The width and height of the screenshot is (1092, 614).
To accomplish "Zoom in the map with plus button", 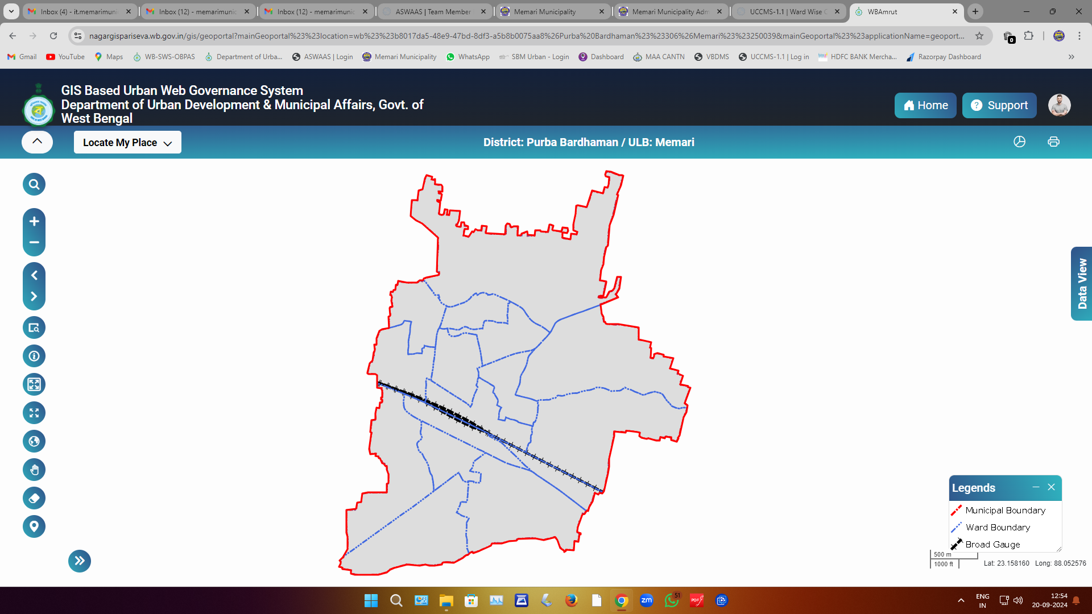I will click(34, 221).
